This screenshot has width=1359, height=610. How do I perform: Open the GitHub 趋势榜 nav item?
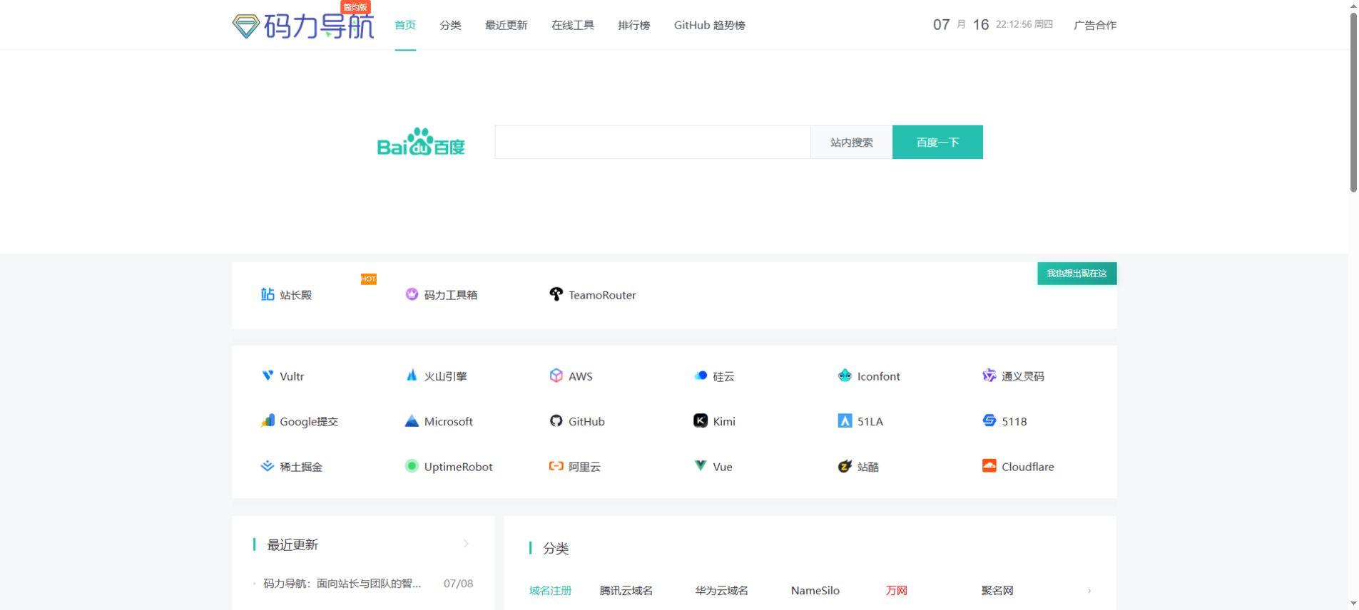click(x=710, y=25)
